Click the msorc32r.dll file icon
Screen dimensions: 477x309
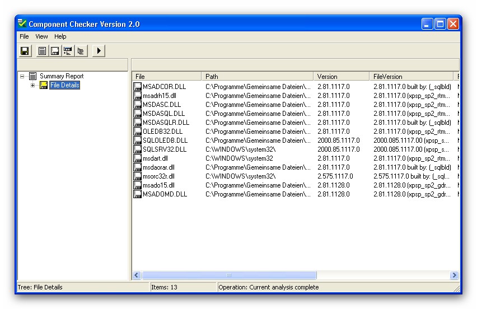pos(138,176)
